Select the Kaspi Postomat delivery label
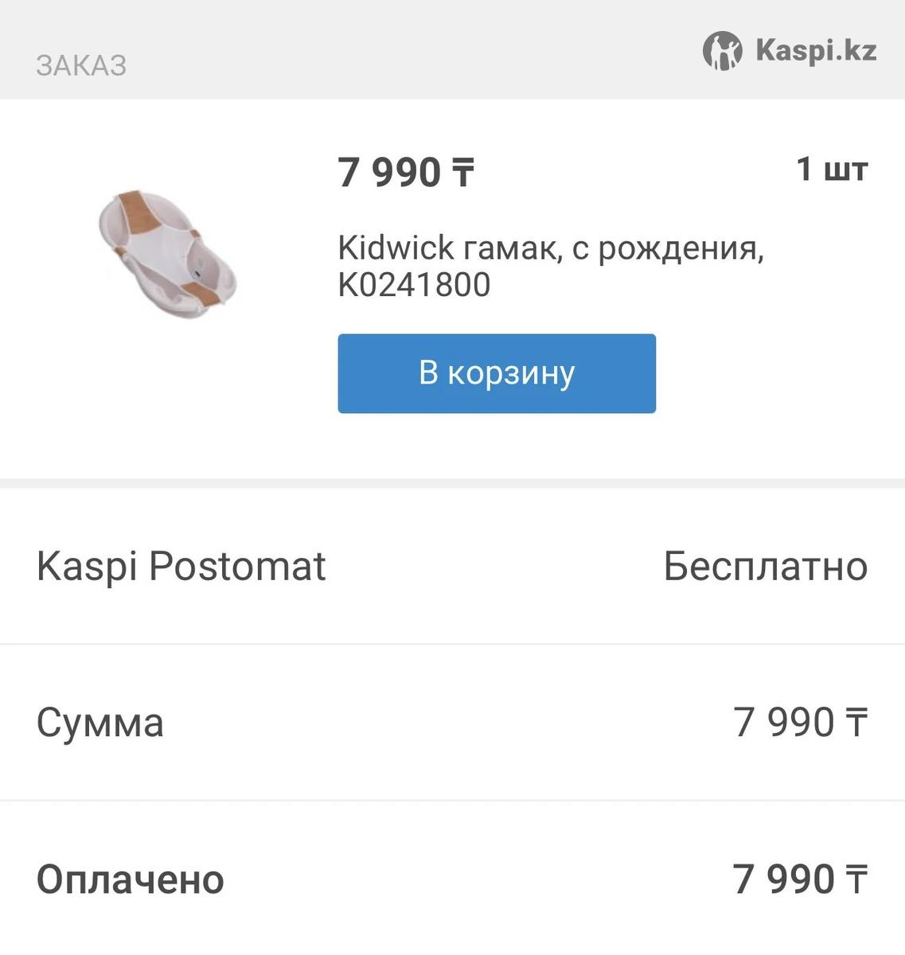Image resolution: width=905 pixels, height=955 pixels. (x=181, y=567)
